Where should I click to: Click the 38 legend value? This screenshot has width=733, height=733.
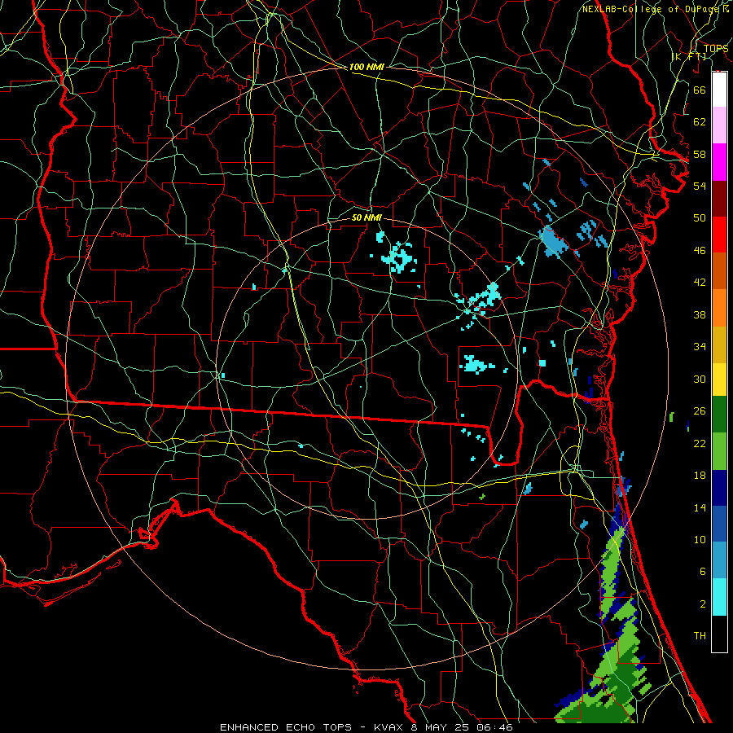[700, 314]
